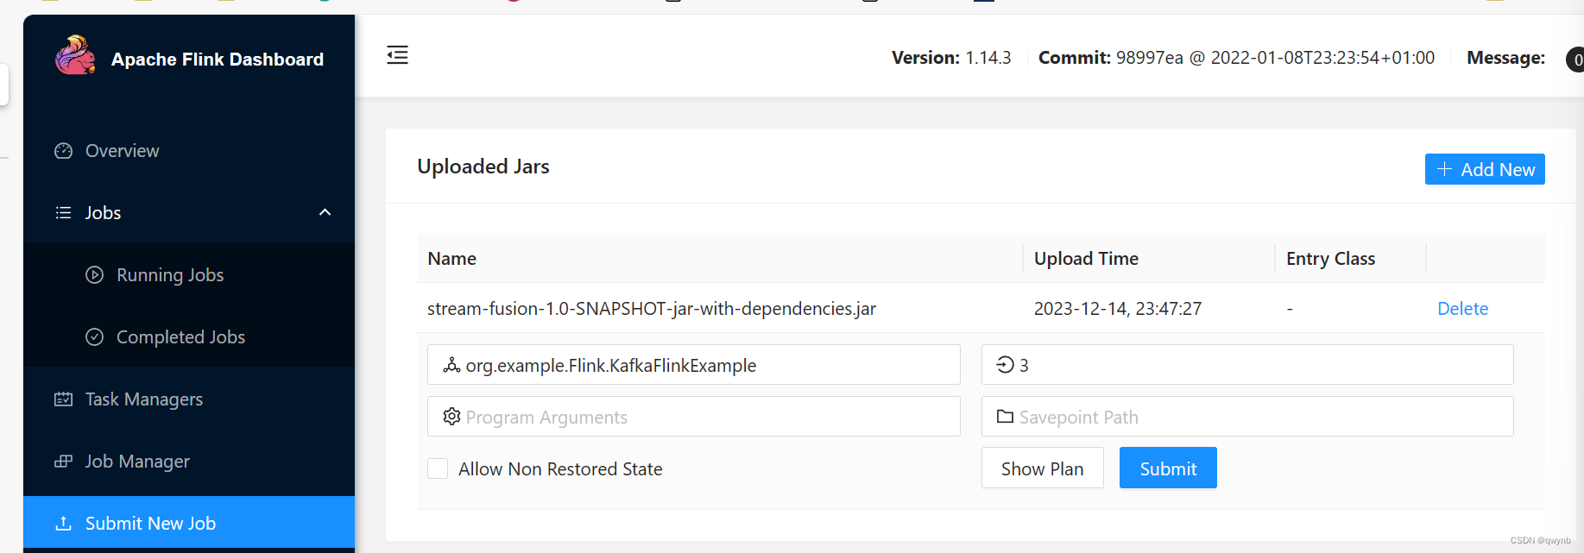Collapse the Jobs submenu chevron

(x=325, y=212)
